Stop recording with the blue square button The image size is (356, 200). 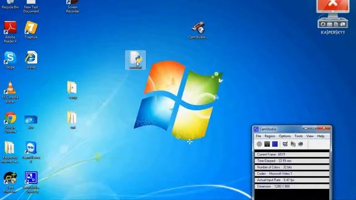[275, 144]
